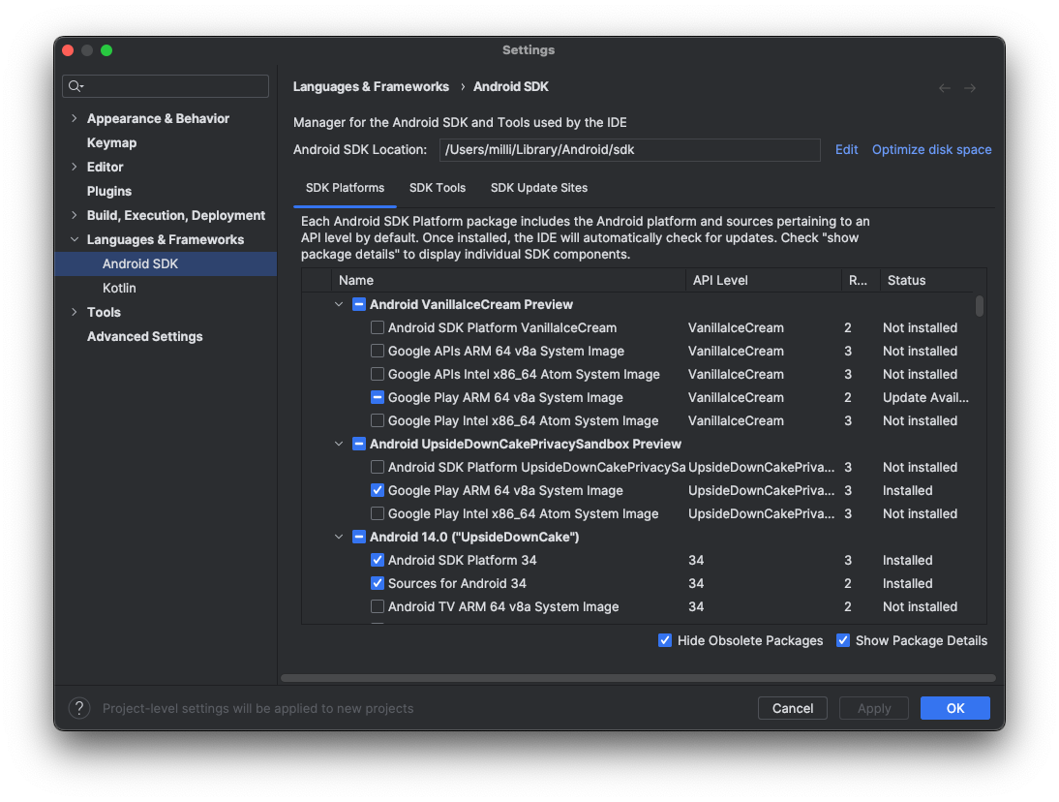Click the Optimize disk space link
This screenshot has width=1059, height=802.
click(x=931, y=149)
